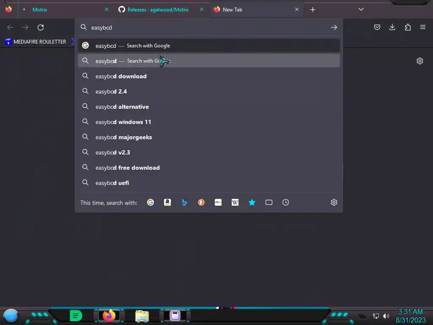Image resolution: width=433 pixels, height=325 pixels.
Task: Switch to the Motrix tab
Action: 64,10
